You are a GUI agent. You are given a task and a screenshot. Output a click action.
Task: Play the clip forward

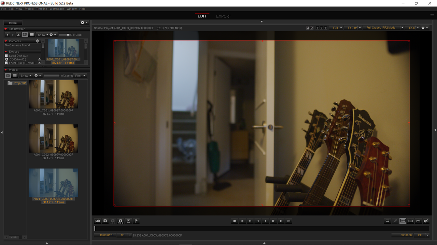pyautogui.click(x=266, y=221)
